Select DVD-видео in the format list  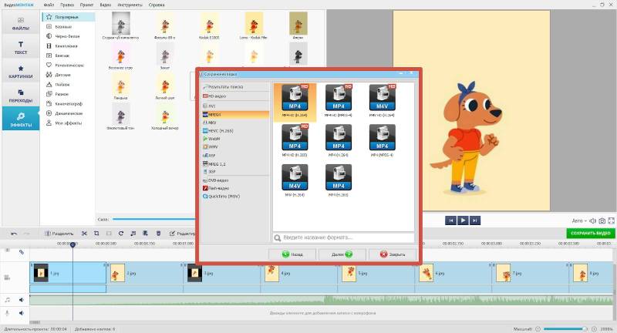click(x=235, y=180)
